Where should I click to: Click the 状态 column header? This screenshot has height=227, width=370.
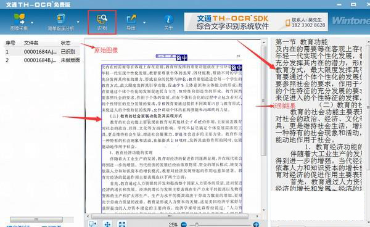[65, 43]
